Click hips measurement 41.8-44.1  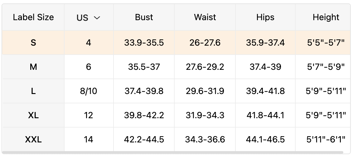pyautogui.click(x=265, y=115)
